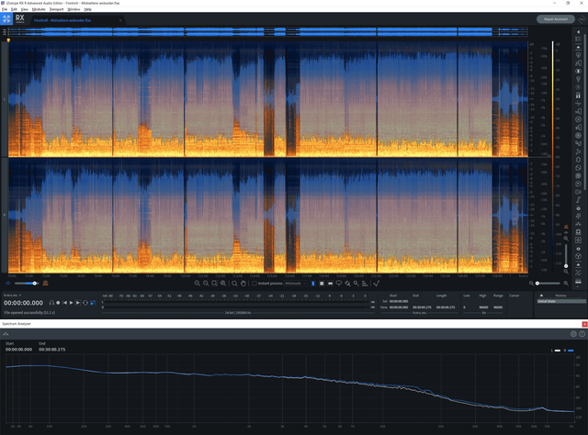Viewport: 588px width, 435px height.
Task: Select the Initial State history entry
Action: click(x=561, y=301)
